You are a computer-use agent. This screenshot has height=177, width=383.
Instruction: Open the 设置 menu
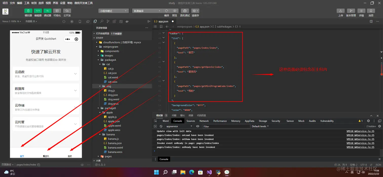pos(63,3)
